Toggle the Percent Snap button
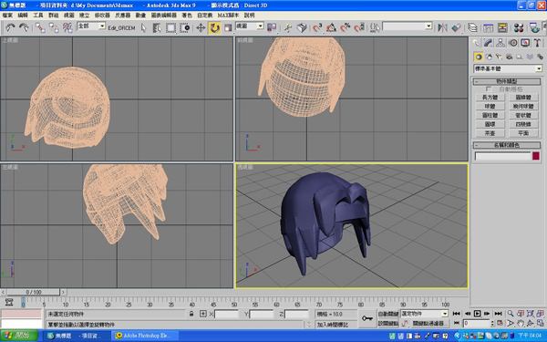The height and width of the screenshot is (342, 547). (345, 27)
